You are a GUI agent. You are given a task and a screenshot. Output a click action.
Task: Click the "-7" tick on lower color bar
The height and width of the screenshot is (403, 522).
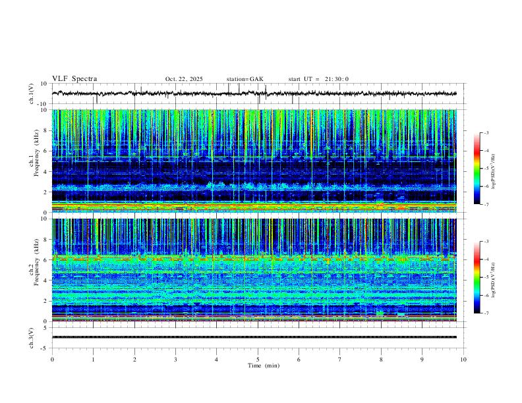tap(486, 313)
